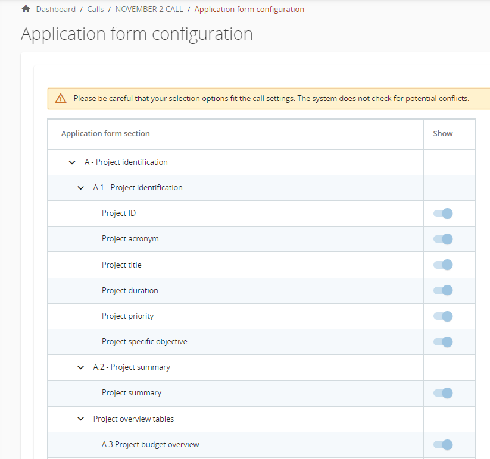
Task: Toggle Project priority show switch
Action: point(443,316)
